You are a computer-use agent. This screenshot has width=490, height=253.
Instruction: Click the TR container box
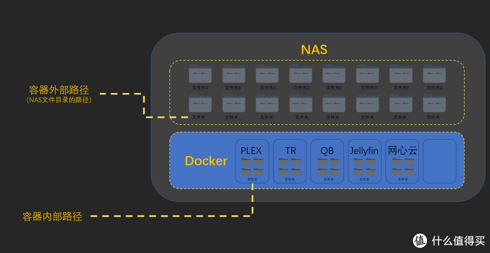click(289, 161)
